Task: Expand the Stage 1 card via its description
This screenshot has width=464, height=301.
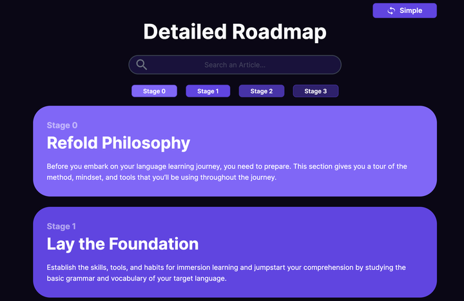Action: point(226,273)
